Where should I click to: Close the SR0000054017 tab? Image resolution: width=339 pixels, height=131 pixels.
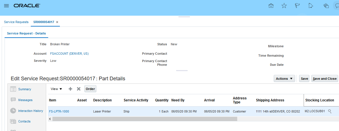pos(57,22)
